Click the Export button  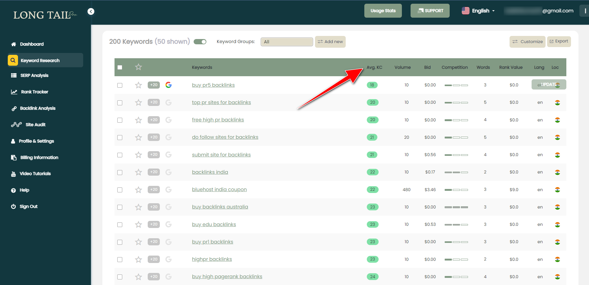point(559,41)
